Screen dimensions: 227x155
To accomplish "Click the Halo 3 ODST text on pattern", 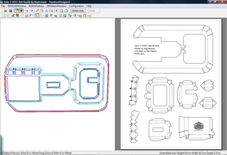I will click(143, 45).
